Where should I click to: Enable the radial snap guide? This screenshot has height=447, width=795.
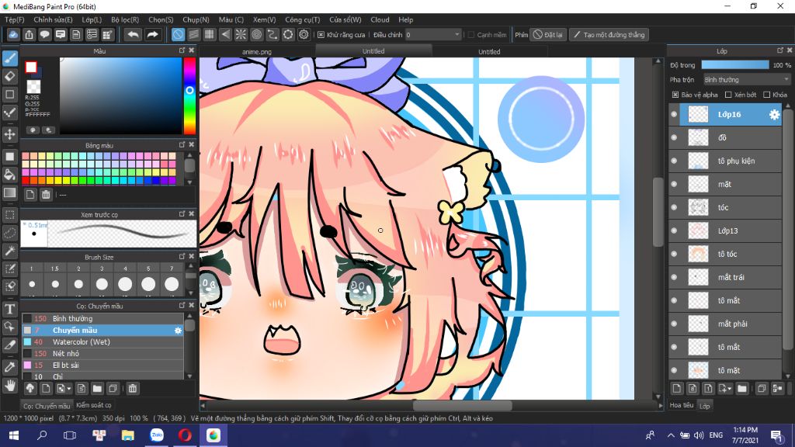pos(241,34)
